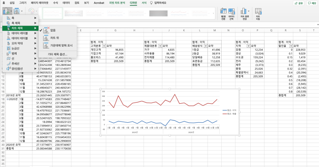Image resolution: width=319 pixels, height=167 pixels.
Task: Select the dark gray chart style thumbnail
Action: [158, 14]
